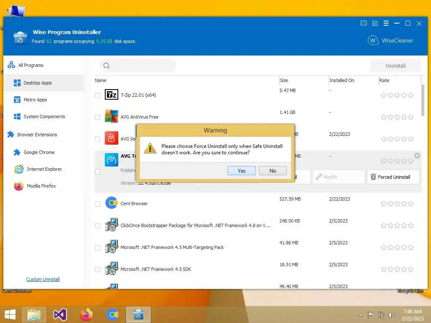Viewport: 431px width, 323px height.
Task: Click the 7-Zip program icon
Action: click(x=111, y=95)
